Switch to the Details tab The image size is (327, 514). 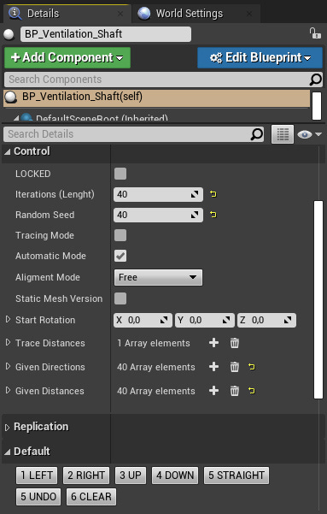[67, 14]
